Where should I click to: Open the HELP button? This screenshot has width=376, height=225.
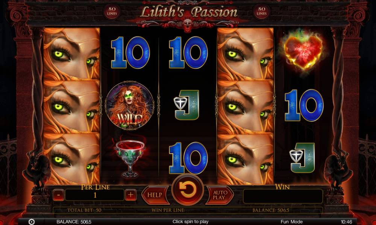tap(155, 195)
